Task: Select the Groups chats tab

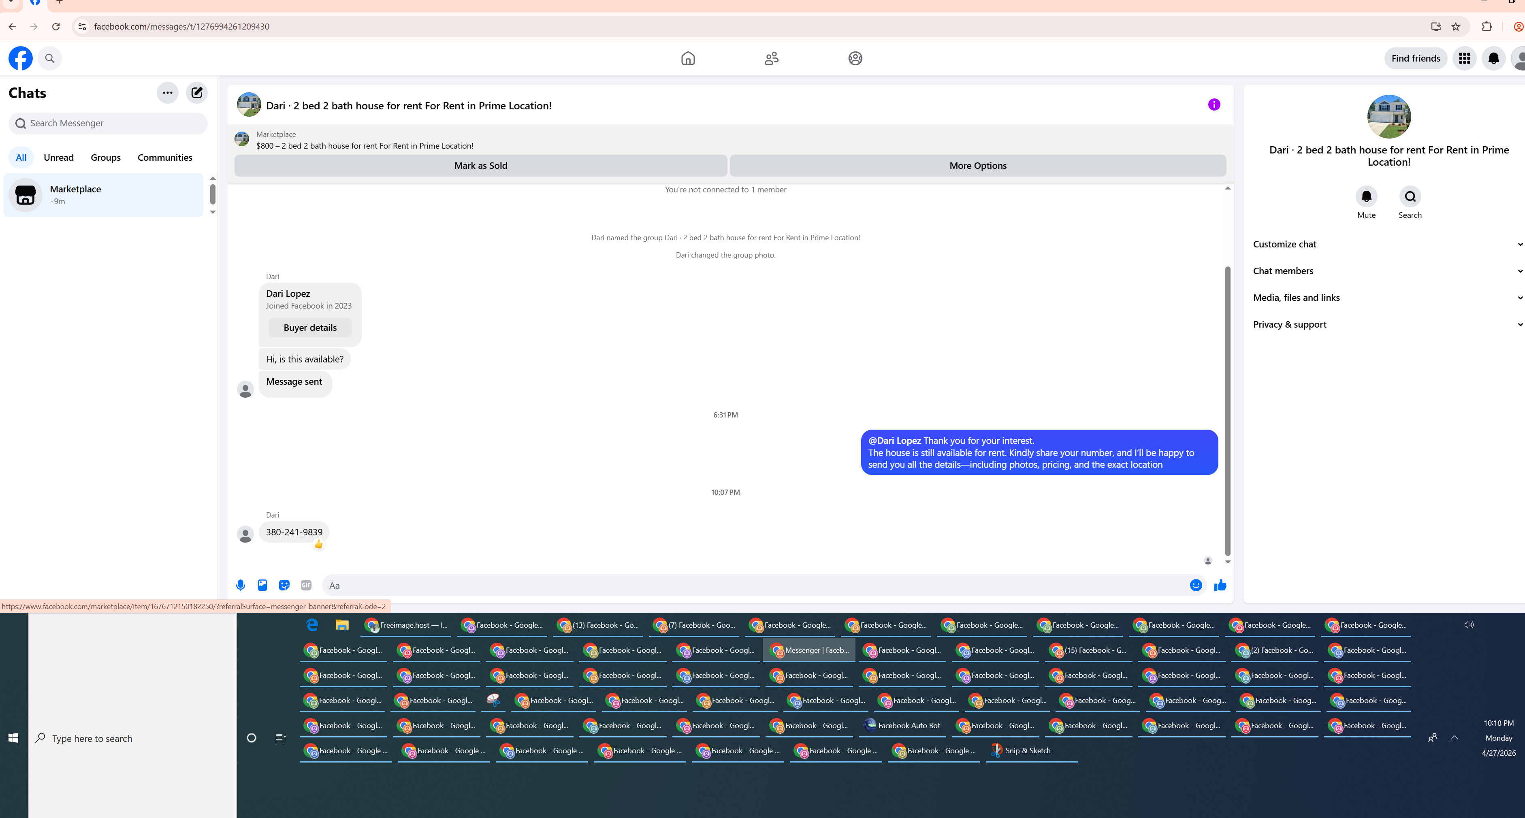Action: pos(105,157)
